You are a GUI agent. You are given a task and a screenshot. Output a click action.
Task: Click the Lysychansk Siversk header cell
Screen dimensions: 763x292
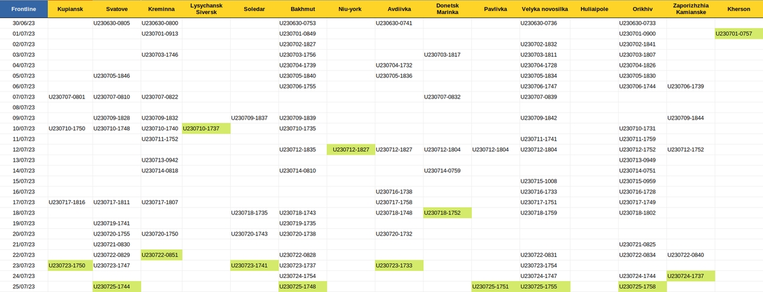coord(206,10)
